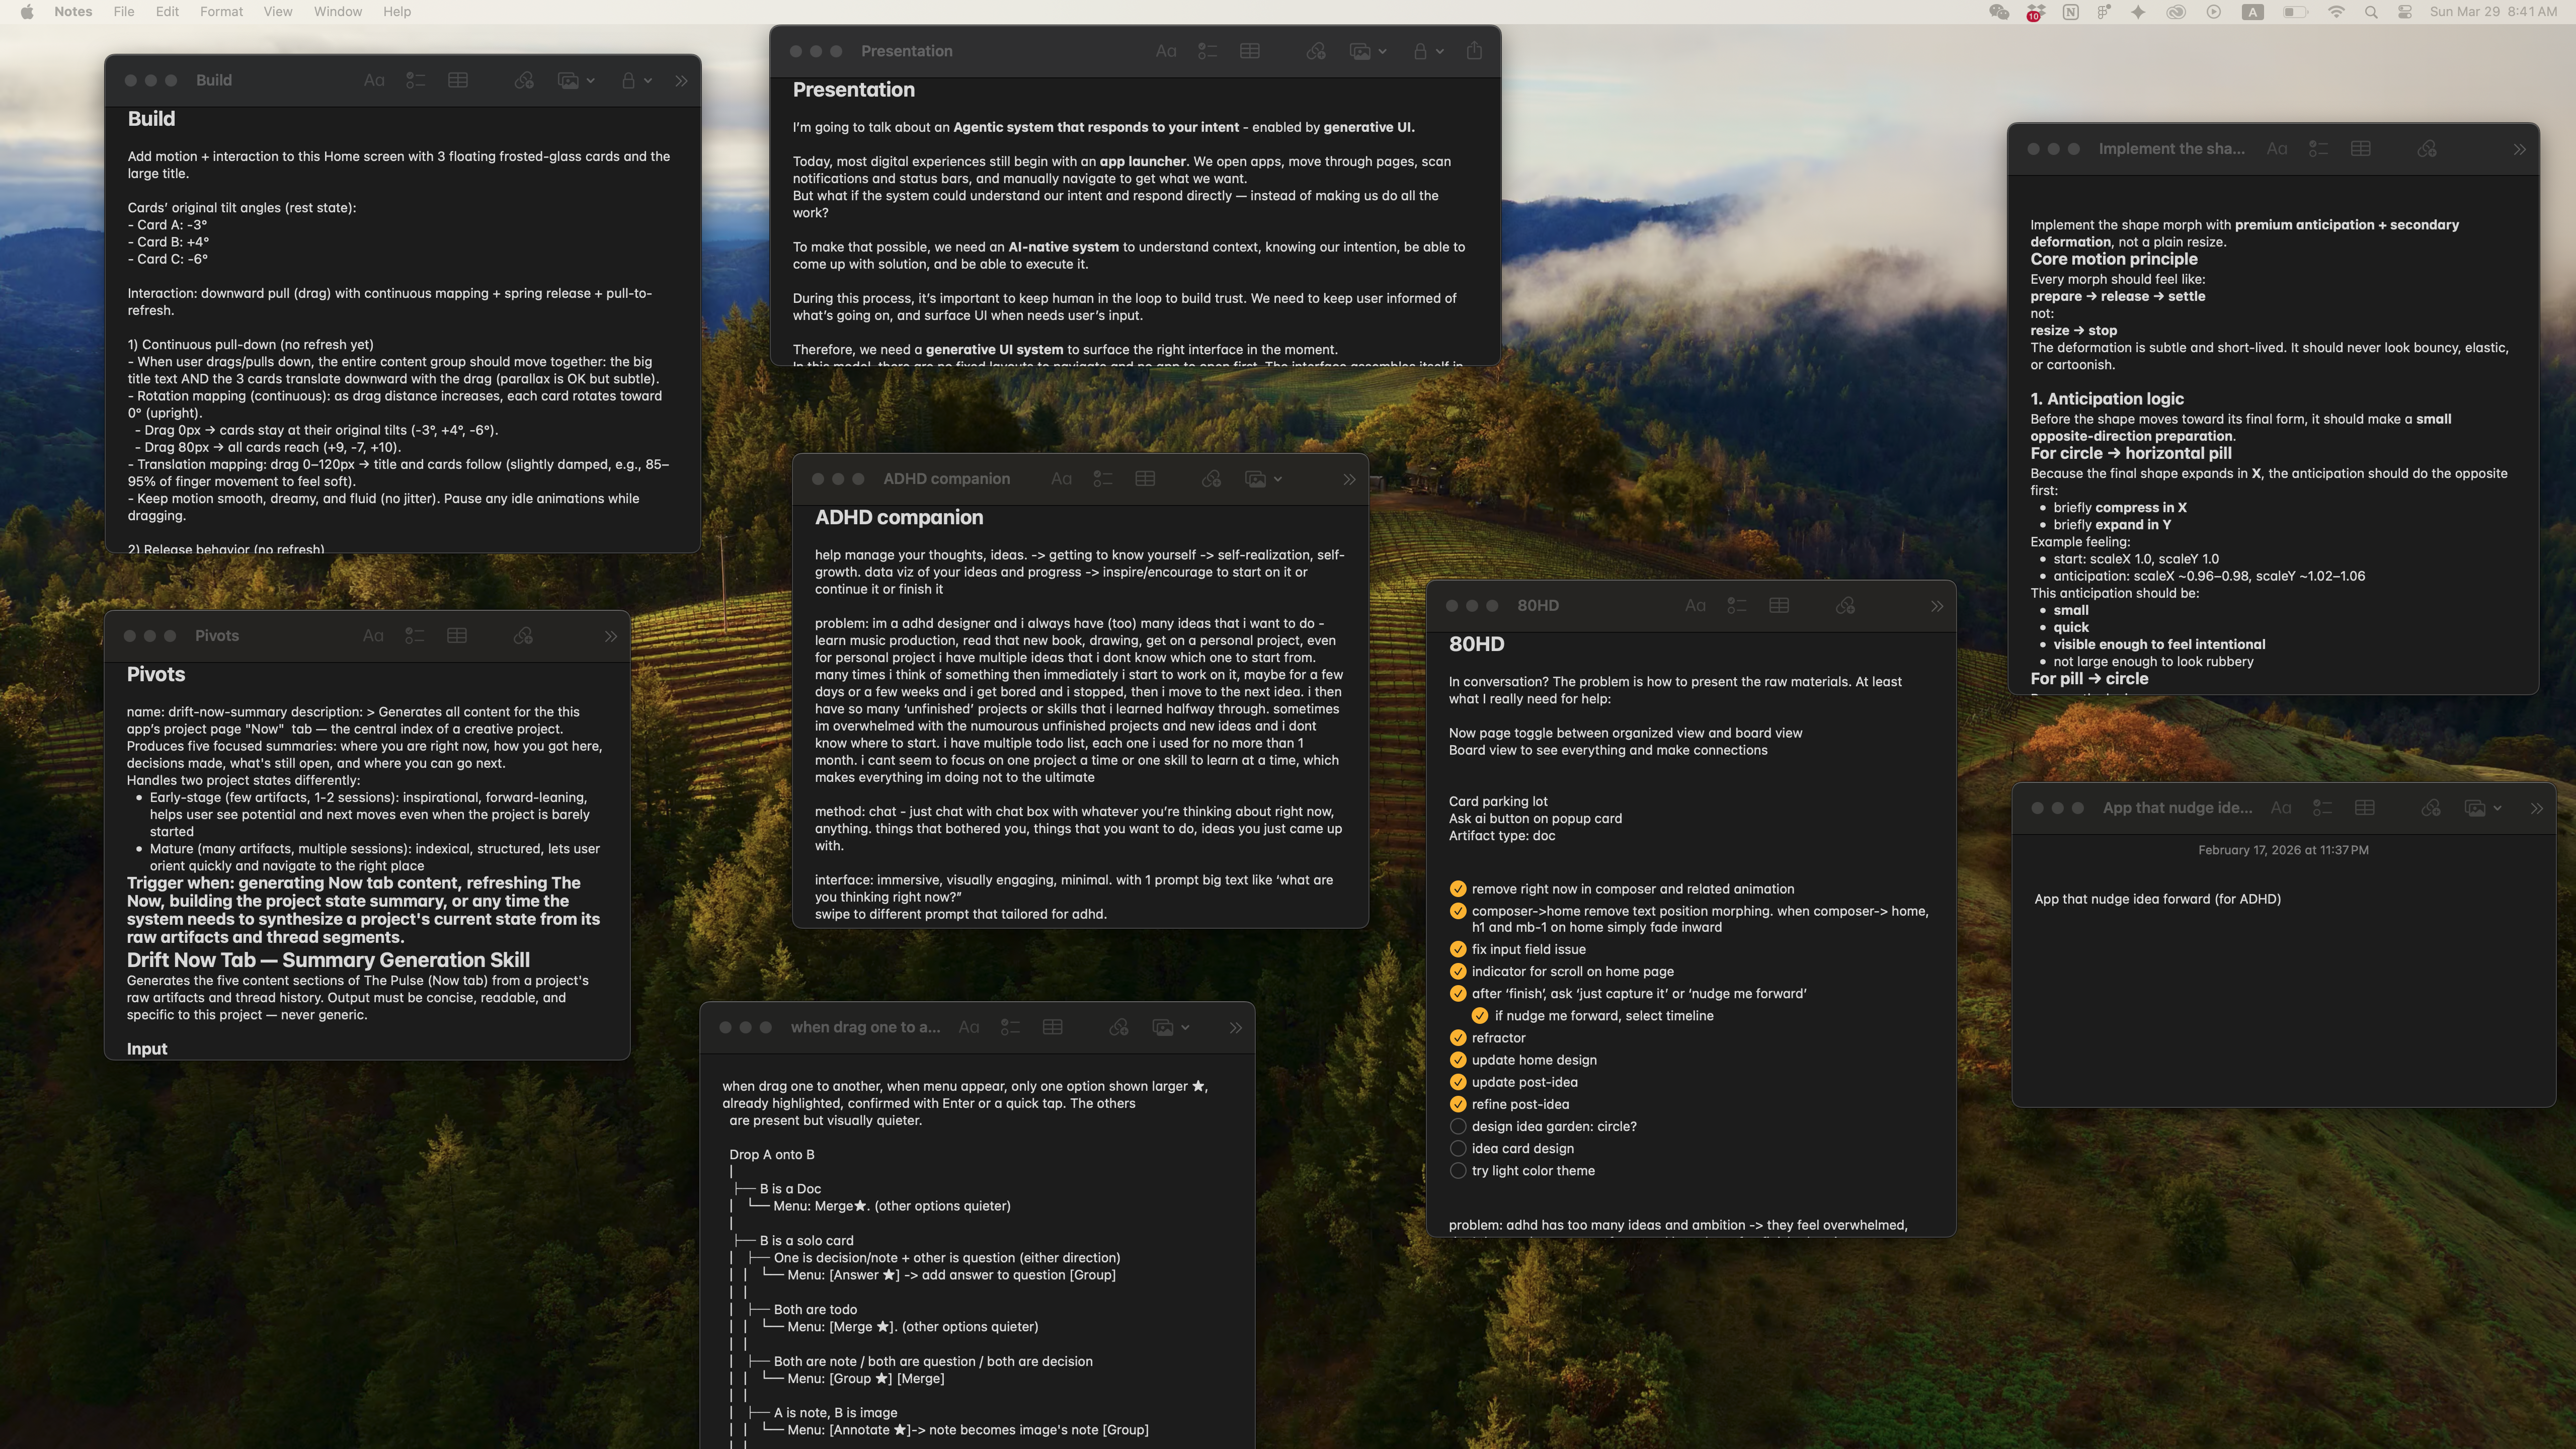Open the Control Center in menu bar

point(2405,12)
